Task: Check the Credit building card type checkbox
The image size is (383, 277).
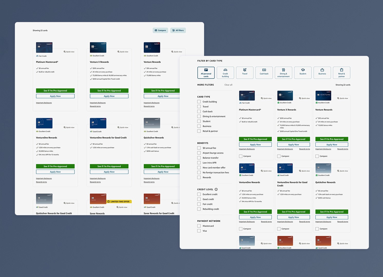Action: click(x=199, y=102)
